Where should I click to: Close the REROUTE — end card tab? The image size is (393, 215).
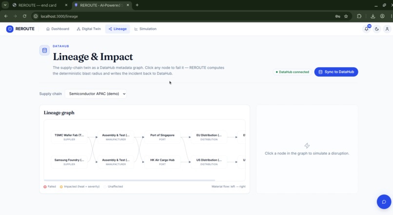click(66, 5)
